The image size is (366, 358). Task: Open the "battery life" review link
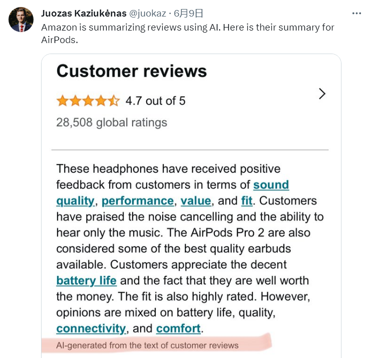coord(86,281)
